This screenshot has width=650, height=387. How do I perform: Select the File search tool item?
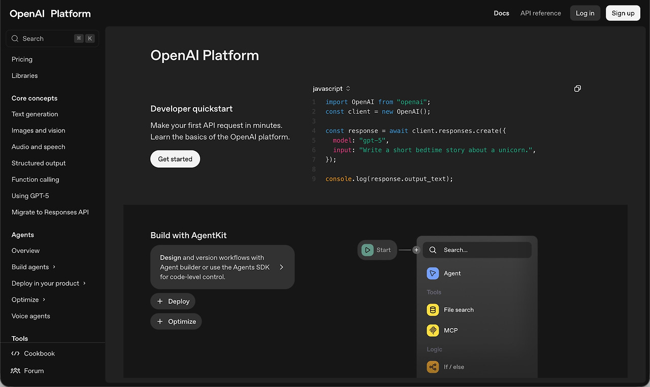477,310
